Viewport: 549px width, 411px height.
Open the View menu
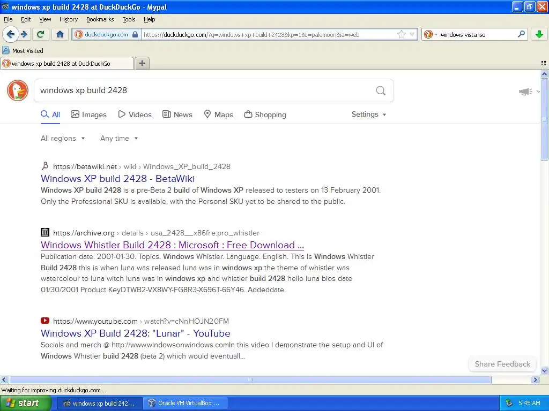(x=45, y=19)
